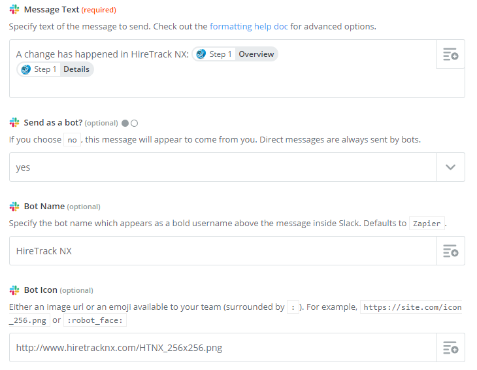Open insert-field menu for Message Text
Viewport: 477px width, 370px height.
tap(450, 54)
